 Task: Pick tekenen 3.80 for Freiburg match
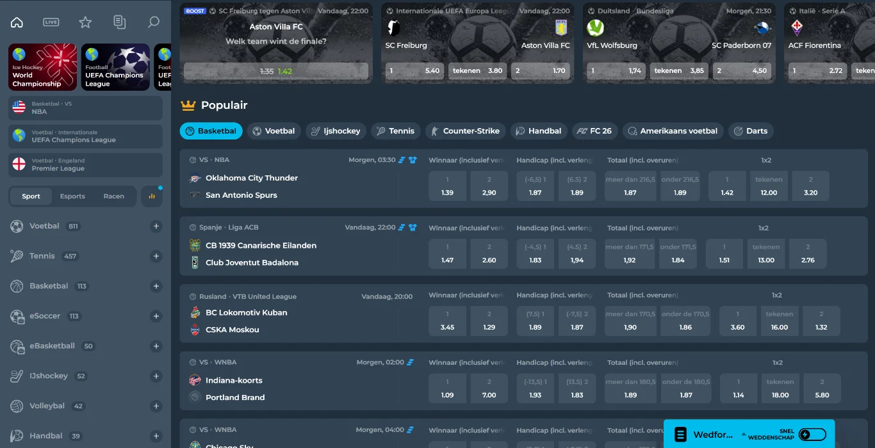pos(477,70)
